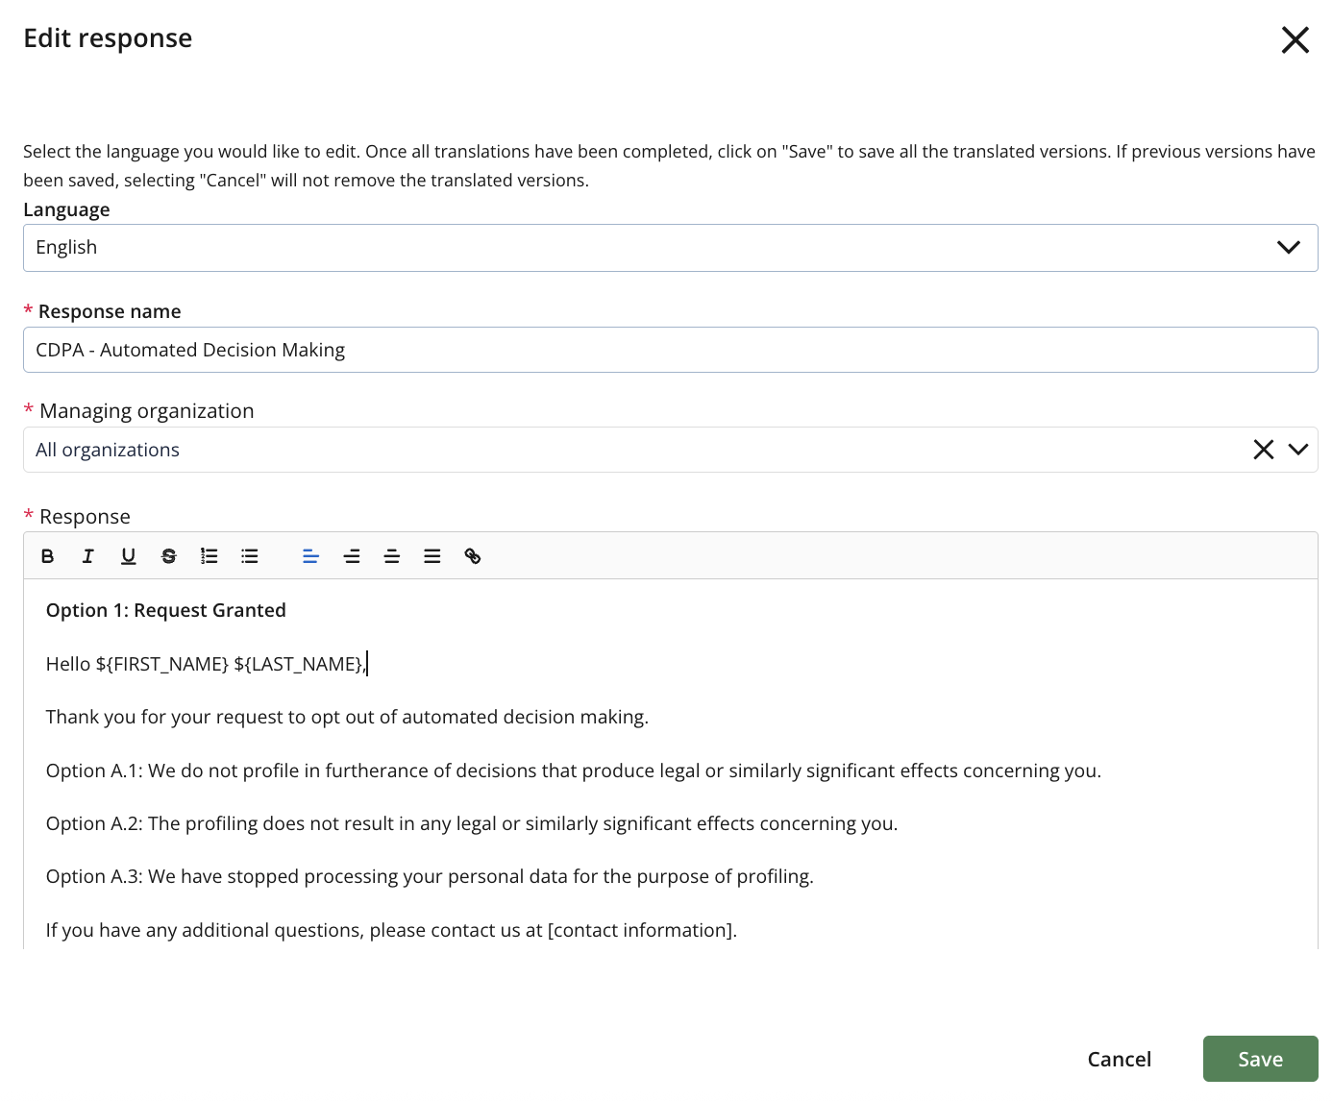Apply italic formatting to the response text
The image size is (1332, 1101).
[x=87, y=556]
